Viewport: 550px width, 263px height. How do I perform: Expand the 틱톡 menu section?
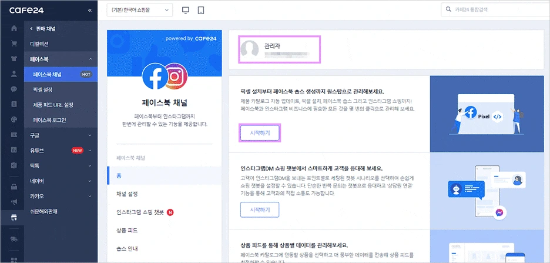coord(90,166)
